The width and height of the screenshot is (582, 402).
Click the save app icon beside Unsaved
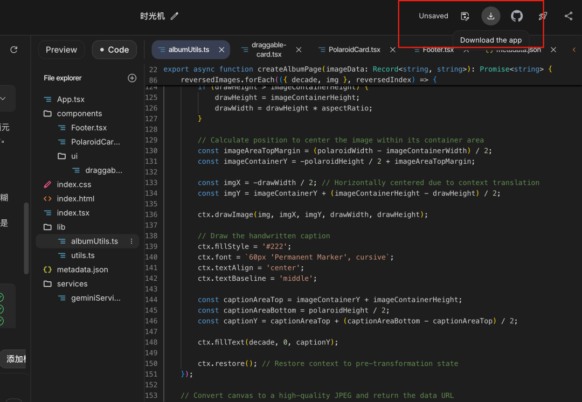(465, 16)
